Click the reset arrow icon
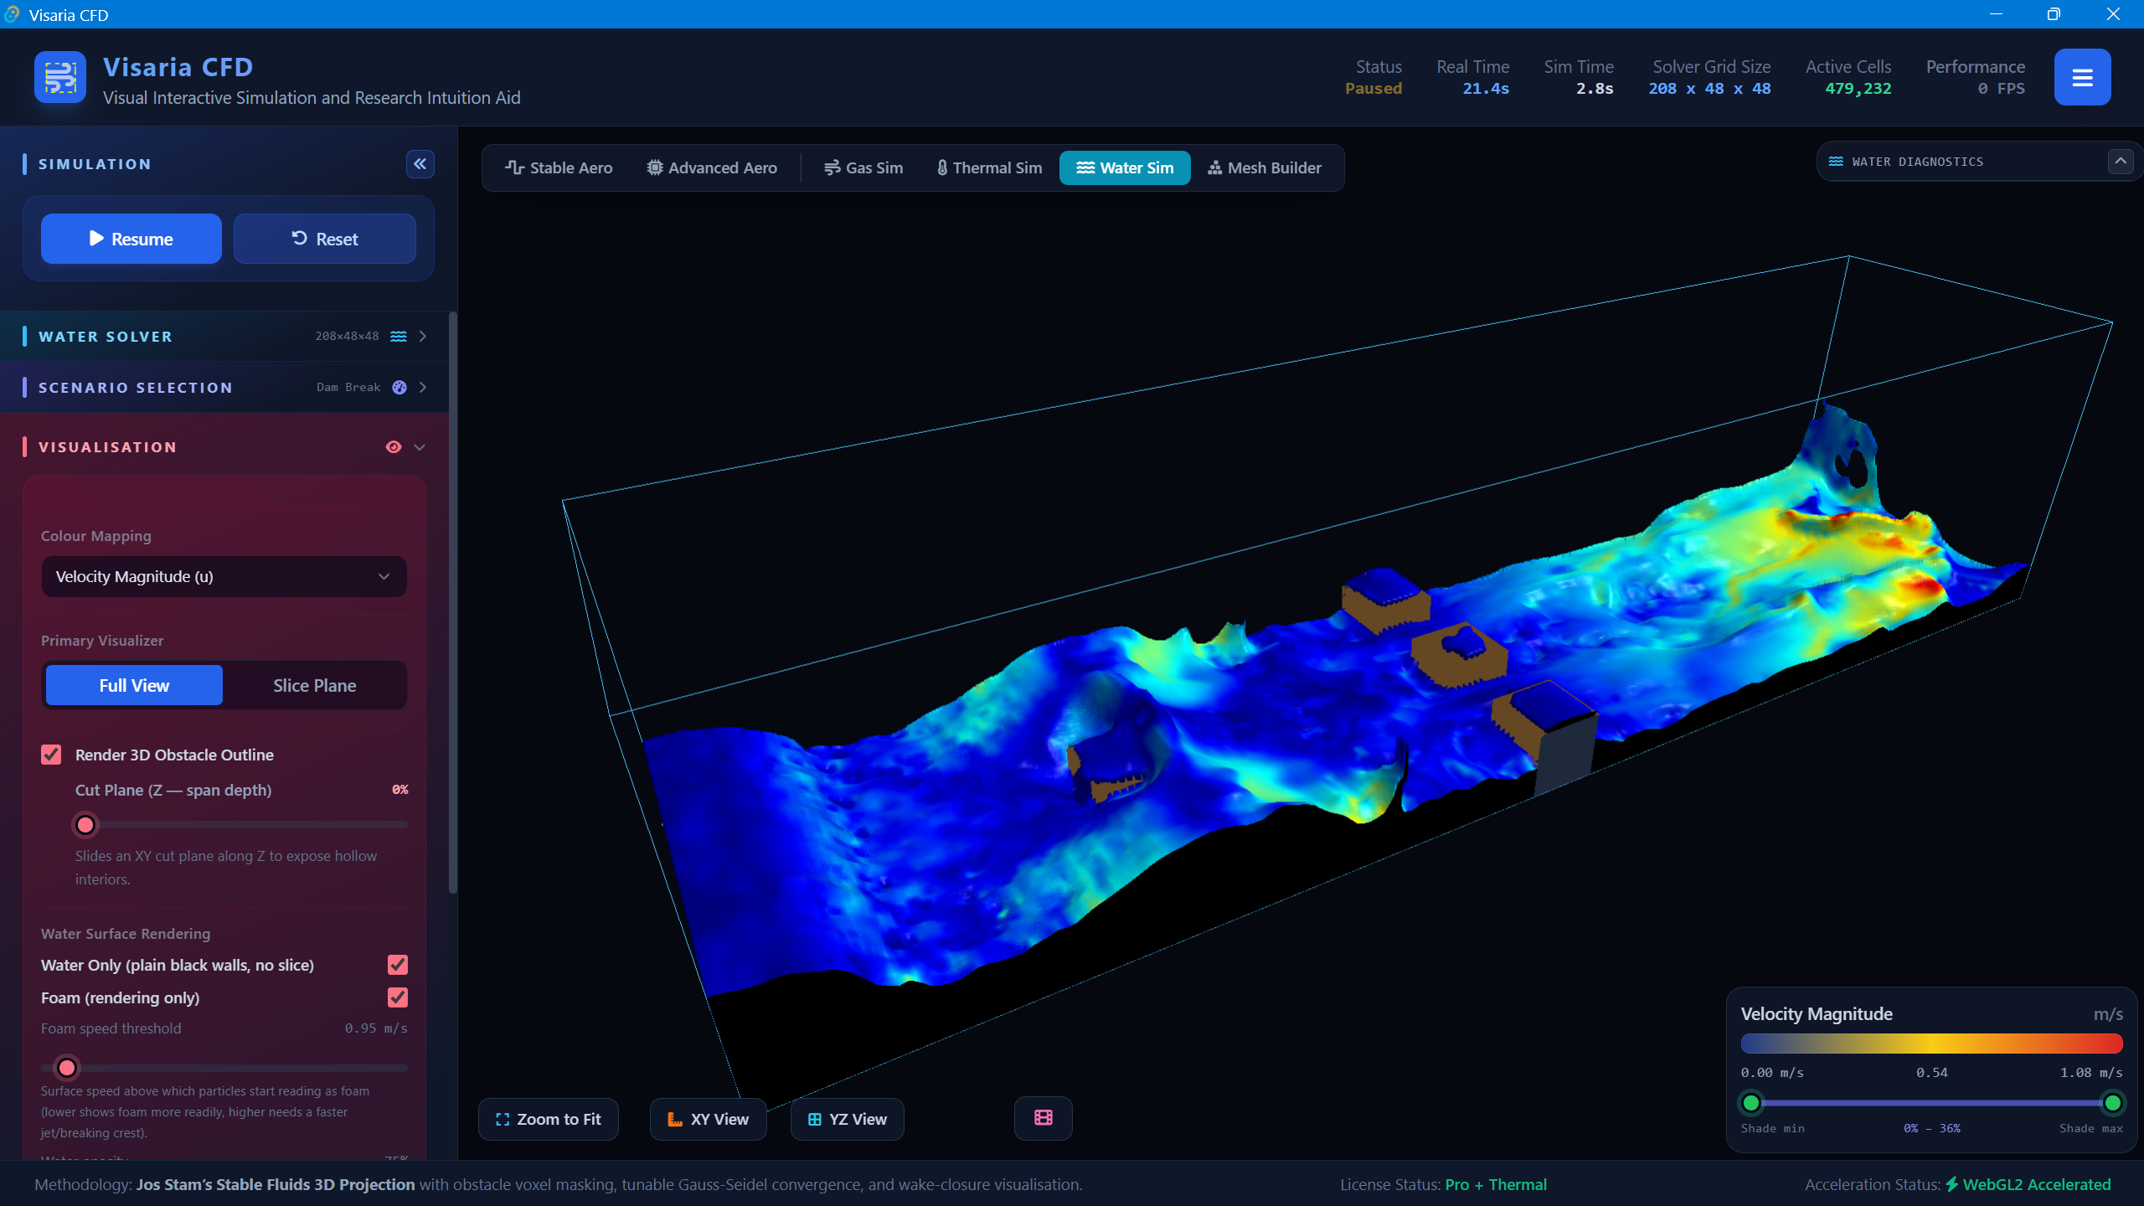 click(299, 239)
